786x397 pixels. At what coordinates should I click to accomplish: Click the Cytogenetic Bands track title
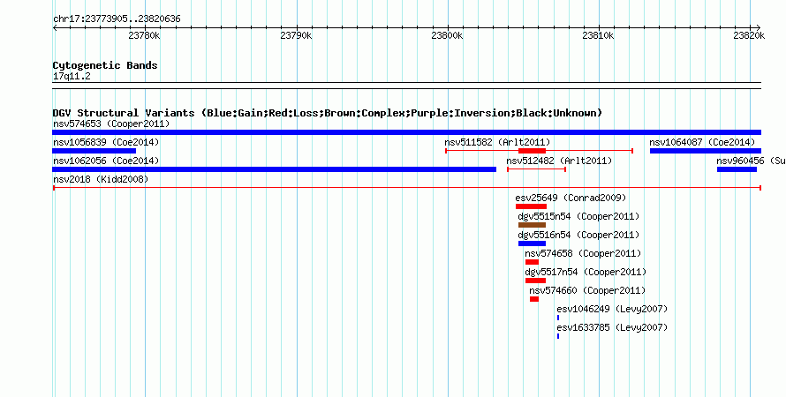pyautogui.click(x=105, y=65)
